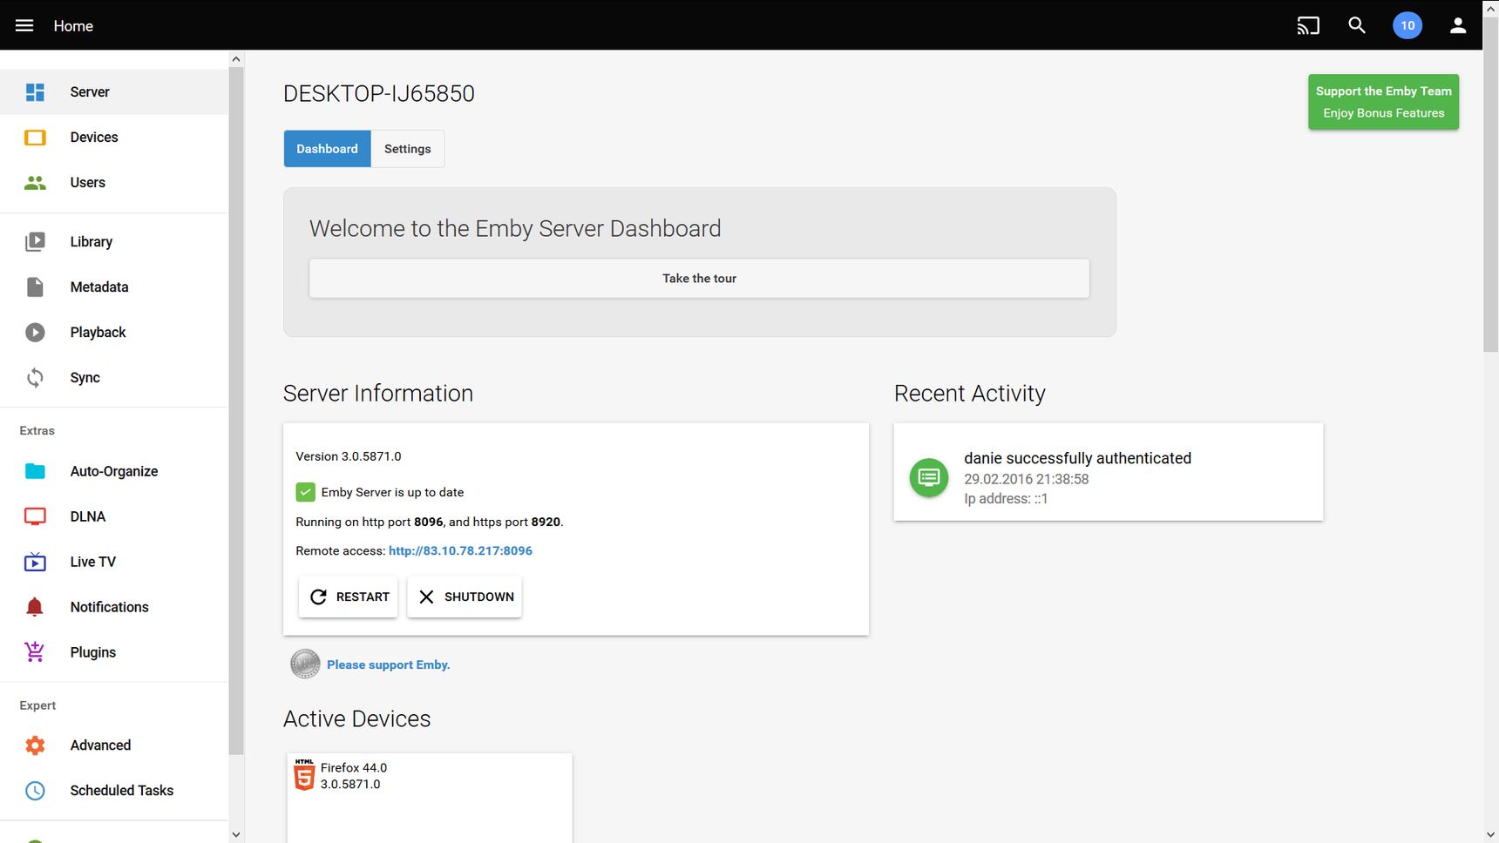The image size is (1499, 843).
Task: Click the page scrollbar down arrow
Action: click(1490, 834)
